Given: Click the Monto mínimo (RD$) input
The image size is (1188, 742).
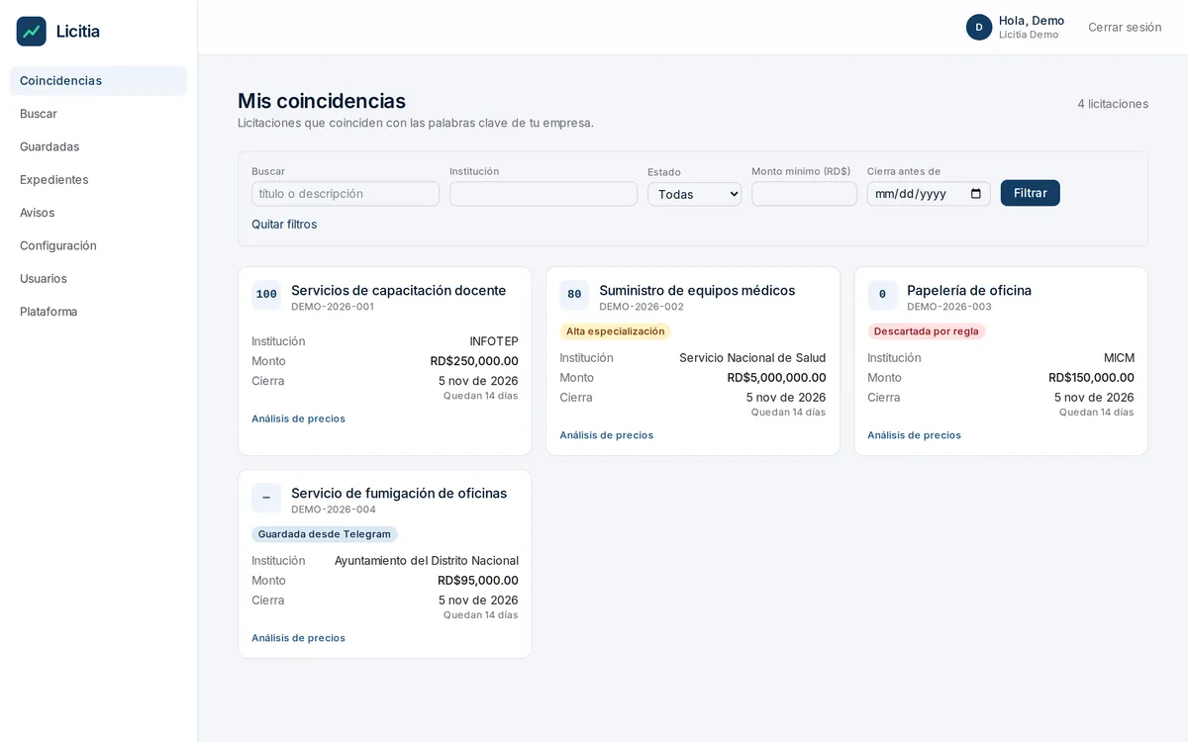Looking at the screenshot, I should click(804, 194).
